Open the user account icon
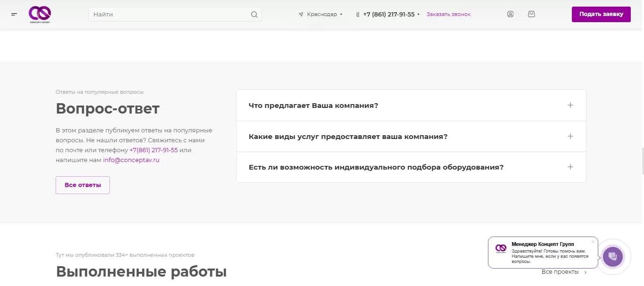Viewport: 644px width, 286px height. click(510, 14)
